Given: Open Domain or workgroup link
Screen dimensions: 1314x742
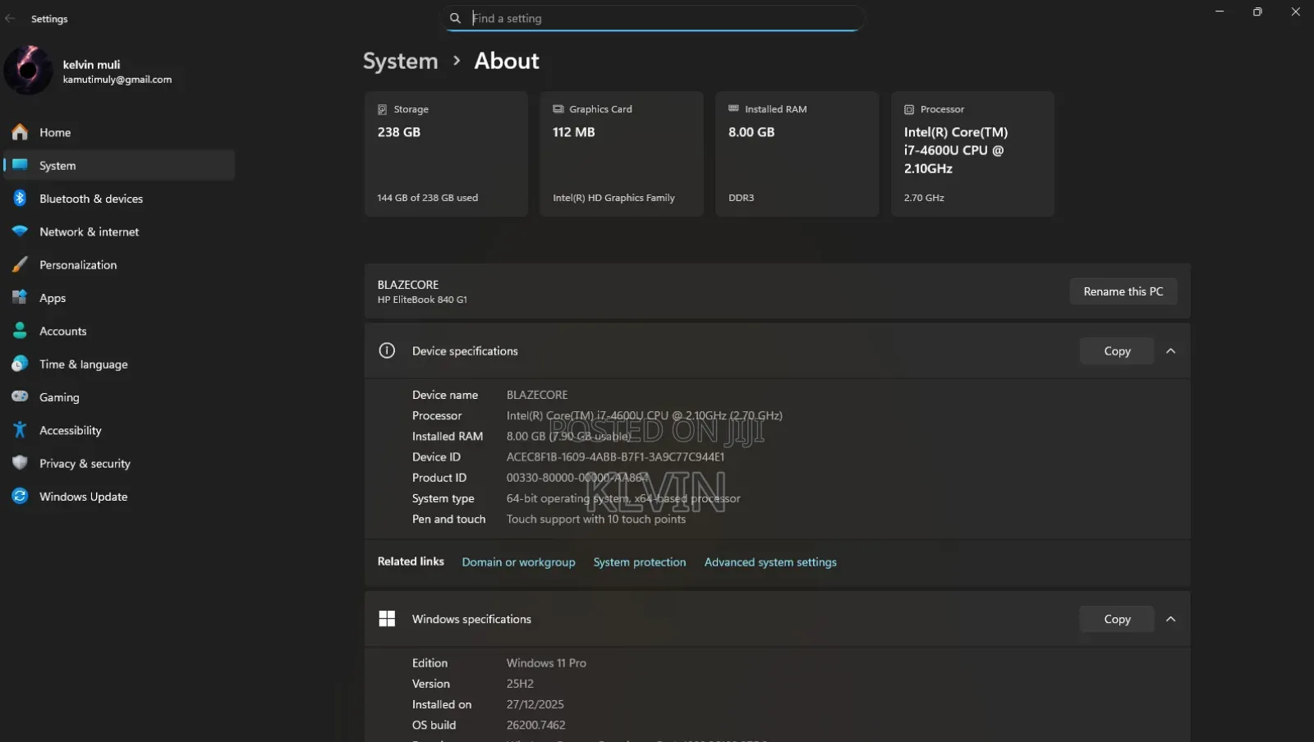Looking at the screenshot, I should point(518,562).
